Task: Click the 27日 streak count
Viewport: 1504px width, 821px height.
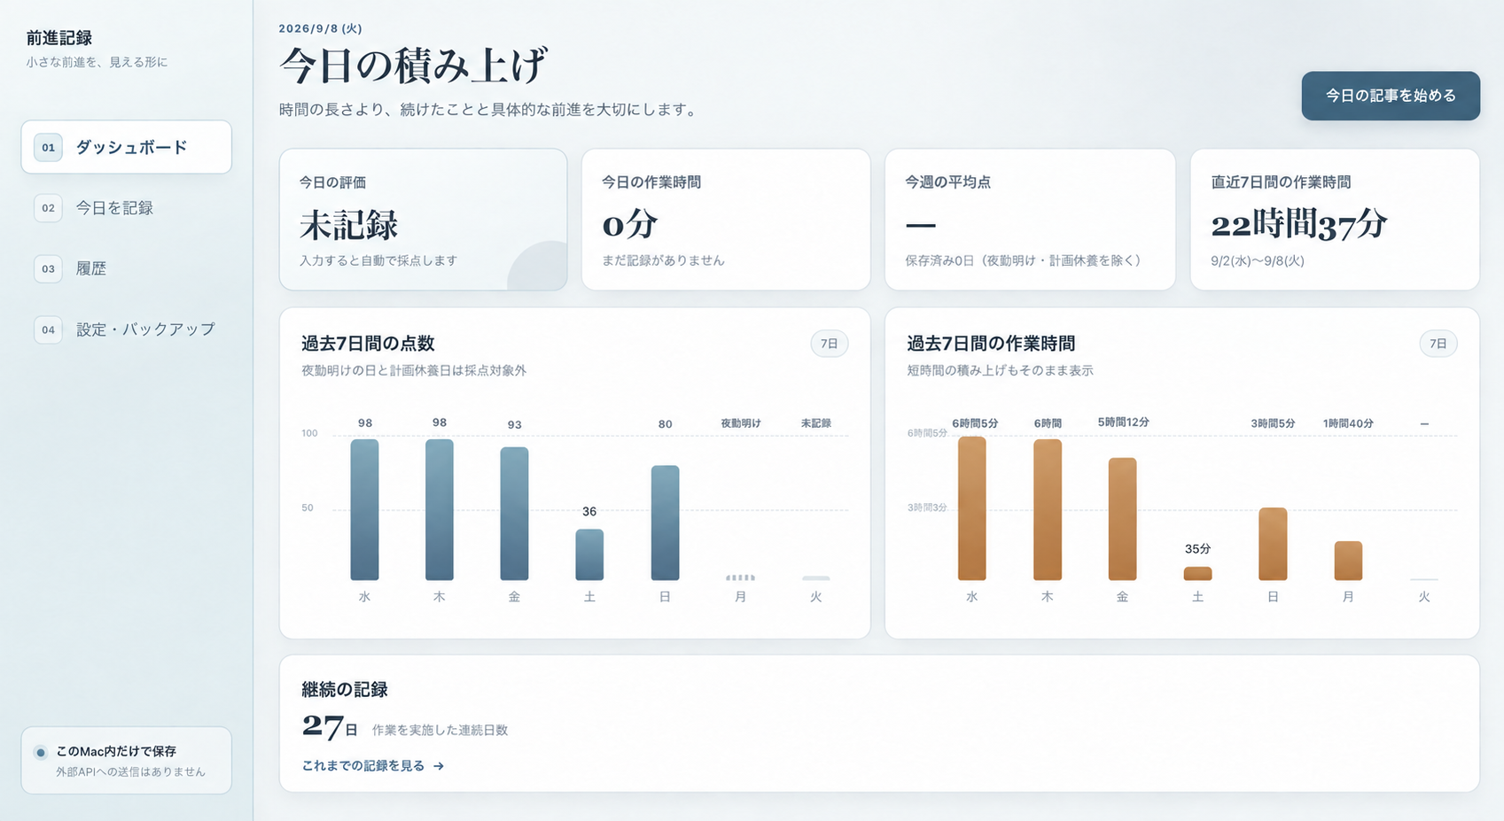Action: [x=330, y=726]
